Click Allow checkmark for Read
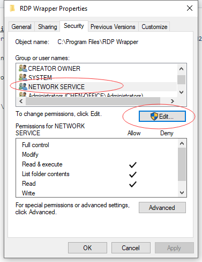 point(133,184)
